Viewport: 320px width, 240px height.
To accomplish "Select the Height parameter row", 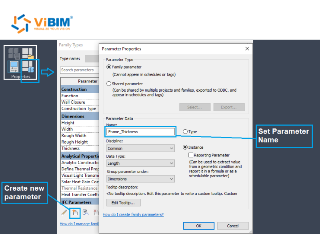I will click(x=80, y=123).
